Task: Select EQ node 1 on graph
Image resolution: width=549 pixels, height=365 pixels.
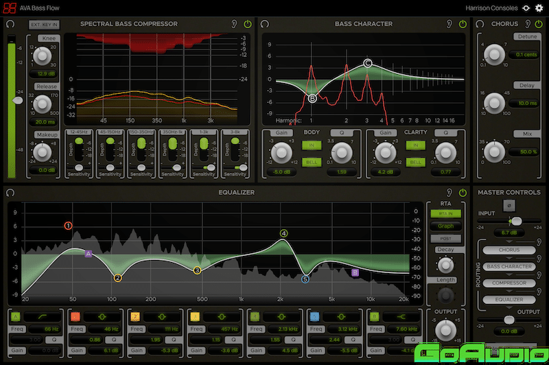Action: pyautogui.click(x=68, y=226)
